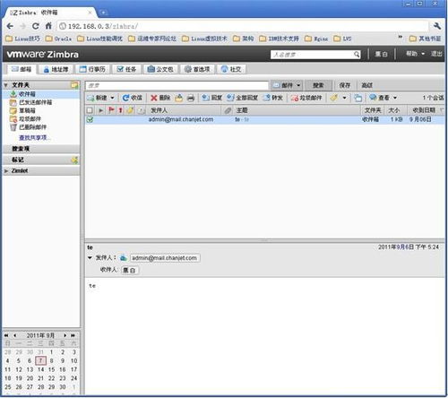Click the new tag icon in the tags header

[74, 160]
